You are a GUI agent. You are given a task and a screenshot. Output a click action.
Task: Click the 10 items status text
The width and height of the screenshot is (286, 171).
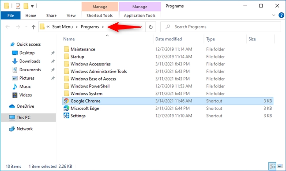[x=14, y=167]
